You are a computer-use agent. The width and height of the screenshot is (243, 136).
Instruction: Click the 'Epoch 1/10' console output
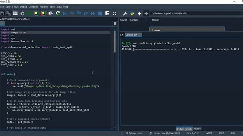pyautogui.click(x=129, y=46)
